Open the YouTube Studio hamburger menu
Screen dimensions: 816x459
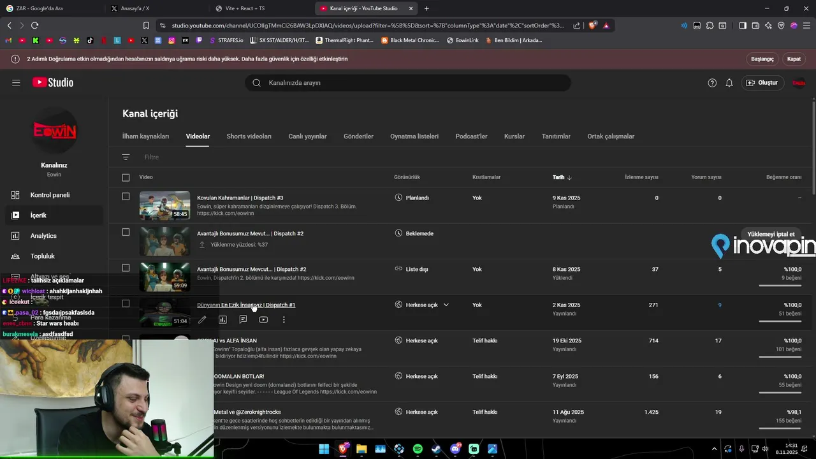tap(16, 83)
